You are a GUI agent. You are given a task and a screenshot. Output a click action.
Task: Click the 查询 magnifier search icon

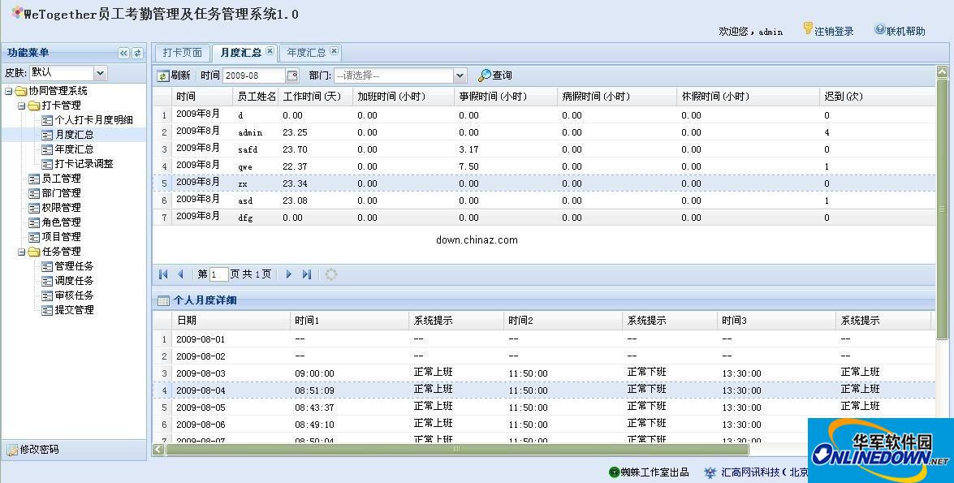484,75
